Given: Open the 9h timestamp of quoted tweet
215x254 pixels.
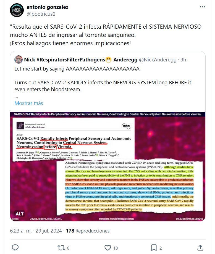Looking at the screenshot, I should [x=183, y=60].
